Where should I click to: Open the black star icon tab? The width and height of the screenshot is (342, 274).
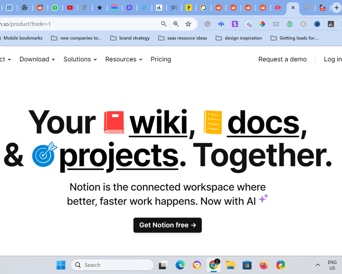100,8
